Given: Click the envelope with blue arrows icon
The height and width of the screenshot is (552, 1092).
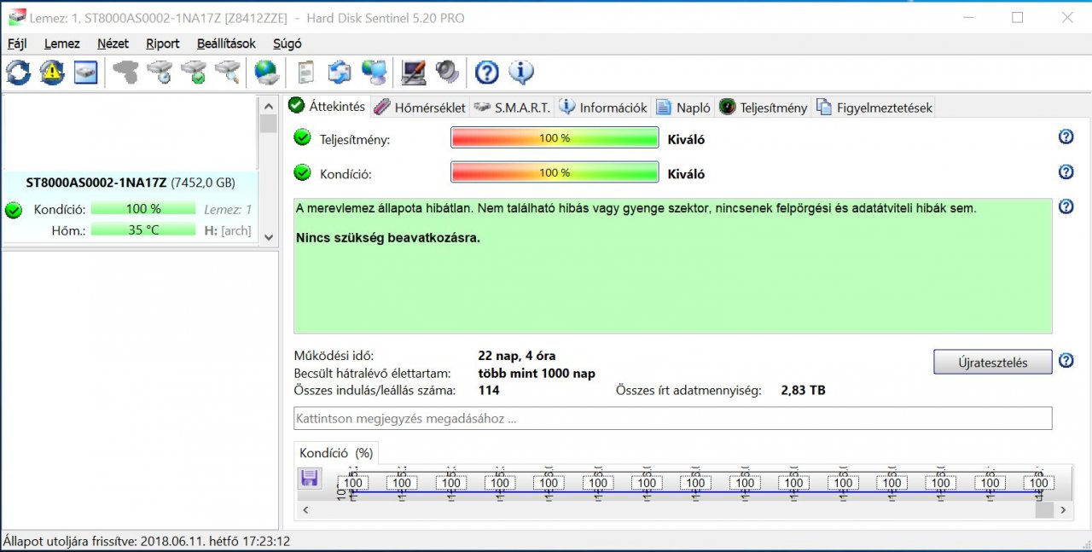Looking at the screenshot, I should [340, 73].
